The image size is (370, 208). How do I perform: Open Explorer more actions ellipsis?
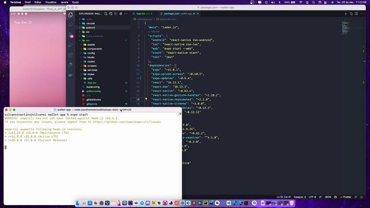[126, 14]
